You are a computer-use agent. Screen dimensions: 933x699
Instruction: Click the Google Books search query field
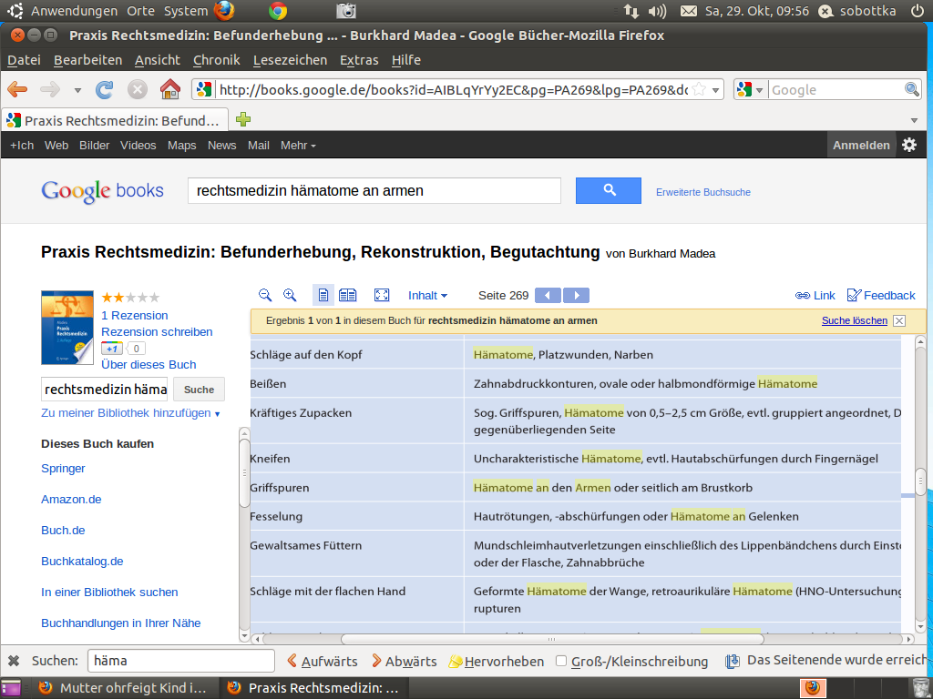pos(374,191)
